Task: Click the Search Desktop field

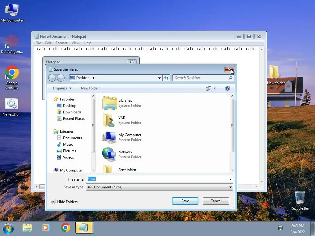Action: pyautogui.click(x=201, y=78)
